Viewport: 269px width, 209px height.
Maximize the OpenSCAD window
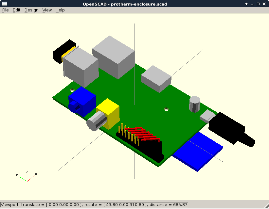point(258,4)
